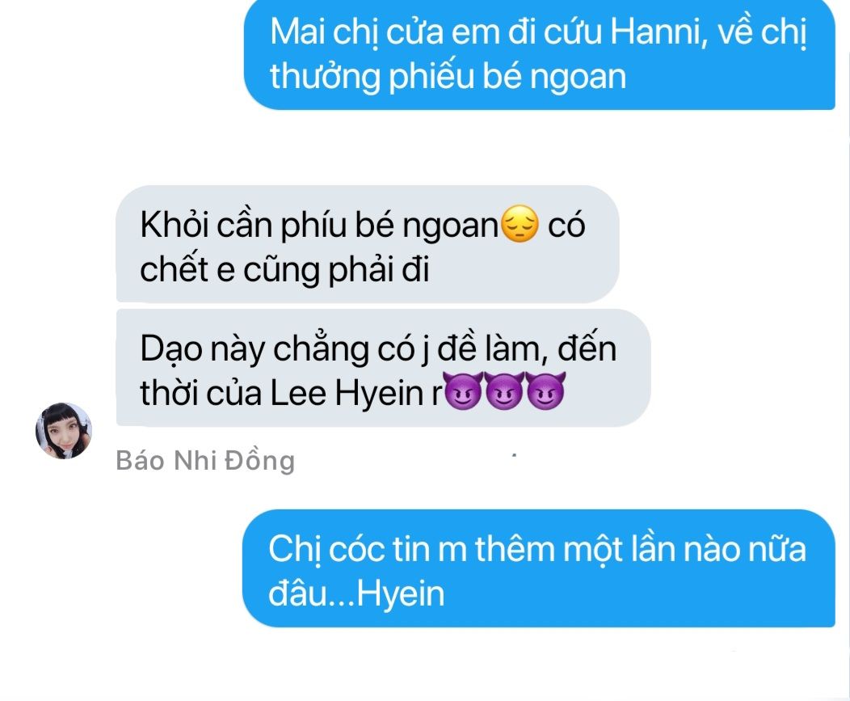Image resolution: width=850 pixels, height=701 pixels.
Task: Select the gray message mentioning Lee Hyein
Action: tap(383, 368)
